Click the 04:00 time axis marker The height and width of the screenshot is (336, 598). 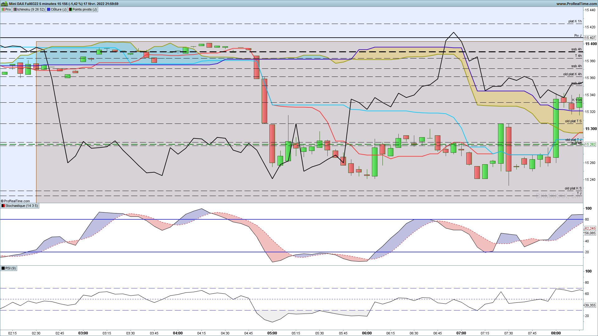pos(178,333)
